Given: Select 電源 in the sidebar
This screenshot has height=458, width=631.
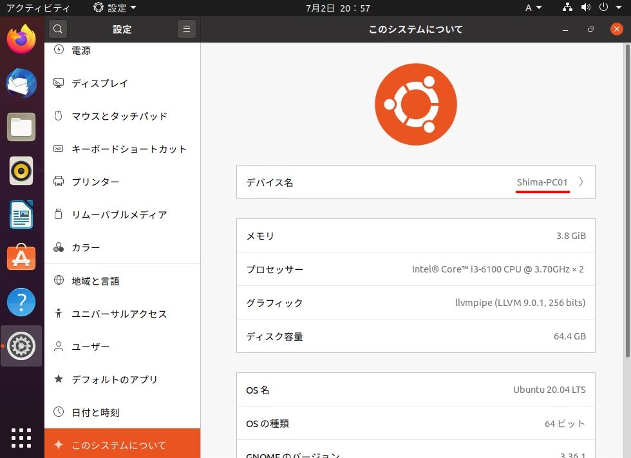Looking at the screenshot, I should (122, 50).
